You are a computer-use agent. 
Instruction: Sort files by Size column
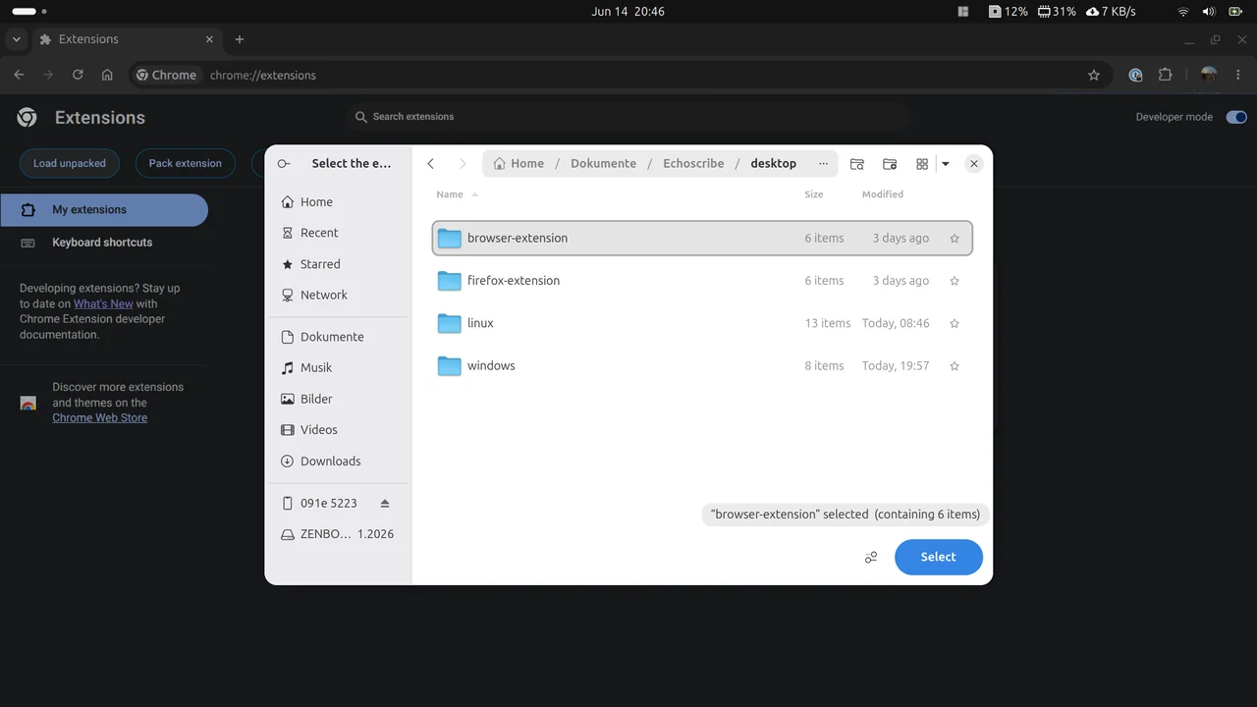click(x=814, y=194)
